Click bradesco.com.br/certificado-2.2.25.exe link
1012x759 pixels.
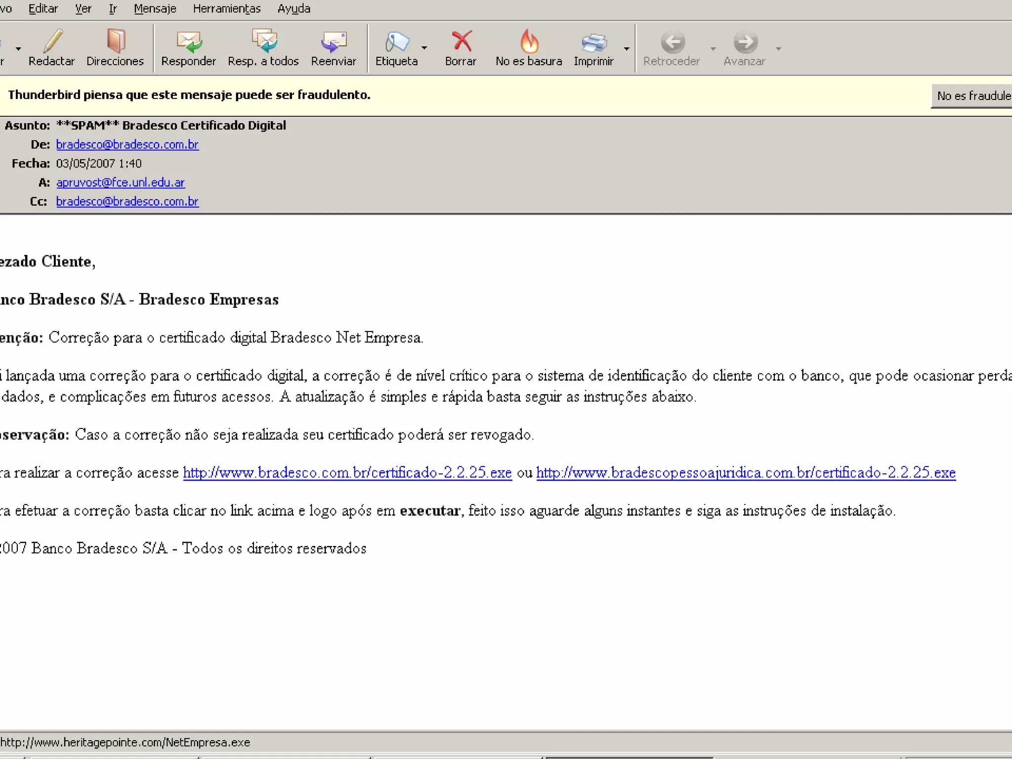[347, 473]
